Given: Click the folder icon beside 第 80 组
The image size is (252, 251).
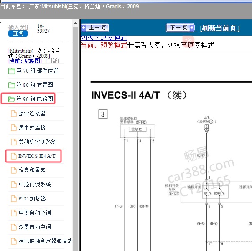Looking at the screenshot, I should (x=12, y=85).
